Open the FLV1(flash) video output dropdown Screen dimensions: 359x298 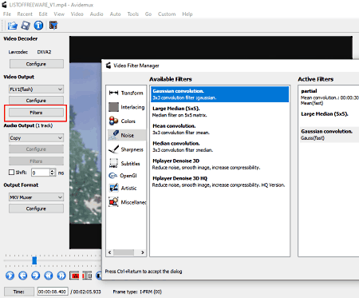coord(36,89)
